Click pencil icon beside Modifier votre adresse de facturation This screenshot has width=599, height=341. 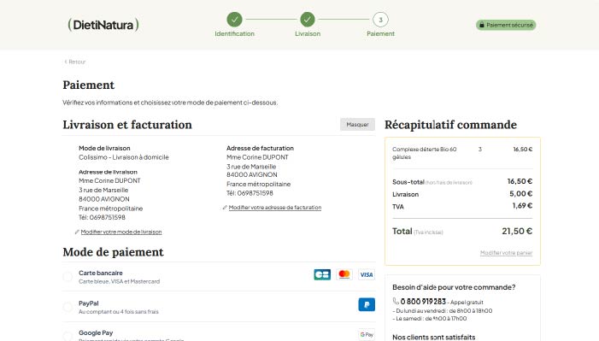tap(225, 207)
